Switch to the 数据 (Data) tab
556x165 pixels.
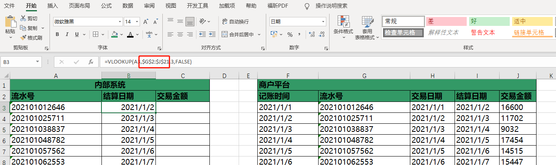click(x=127, y=6)
